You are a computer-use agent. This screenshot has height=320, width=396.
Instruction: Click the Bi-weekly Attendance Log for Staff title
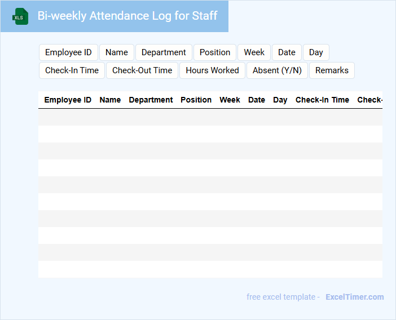[127, 16]
